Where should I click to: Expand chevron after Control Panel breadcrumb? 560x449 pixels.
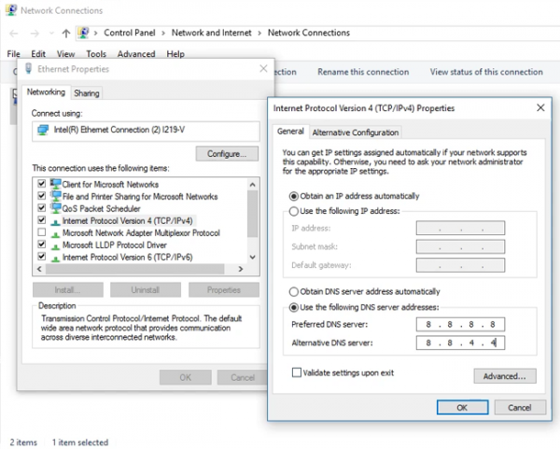click(x=163, y=34)
